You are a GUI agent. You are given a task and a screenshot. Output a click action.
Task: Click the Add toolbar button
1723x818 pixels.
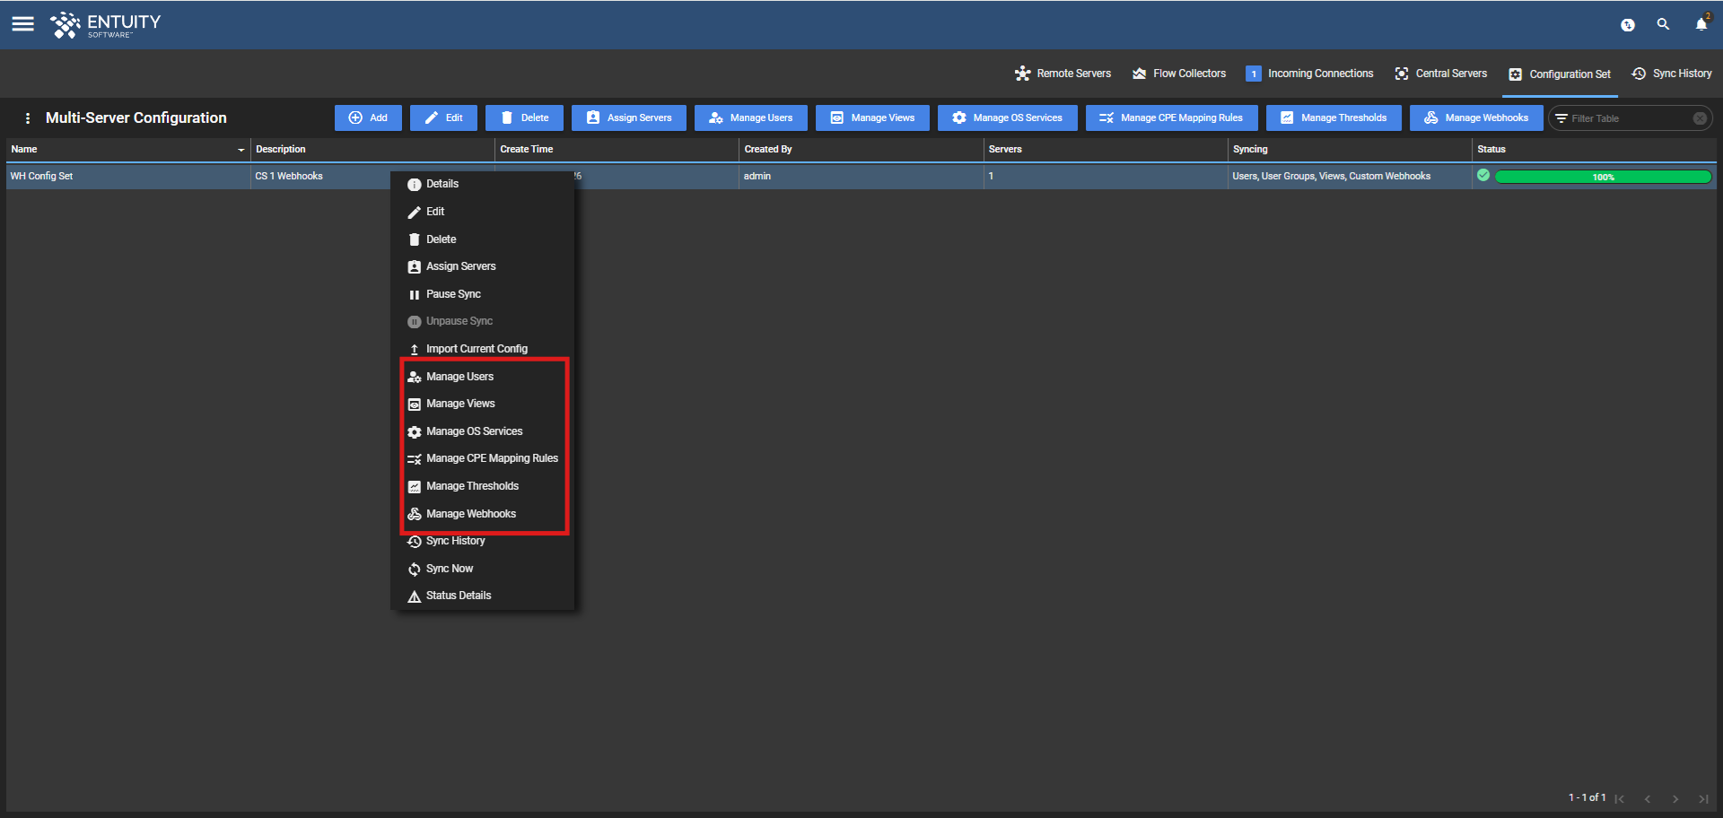click(x=368, y=117)
